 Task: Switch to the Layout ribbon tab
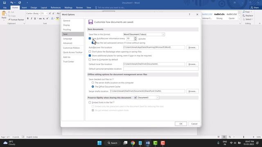(44, 8)
